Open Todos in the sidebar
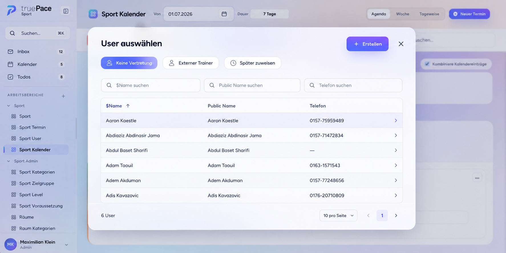Screen dimensions: 506x253 pyautogui.click(x=36, y=77)
